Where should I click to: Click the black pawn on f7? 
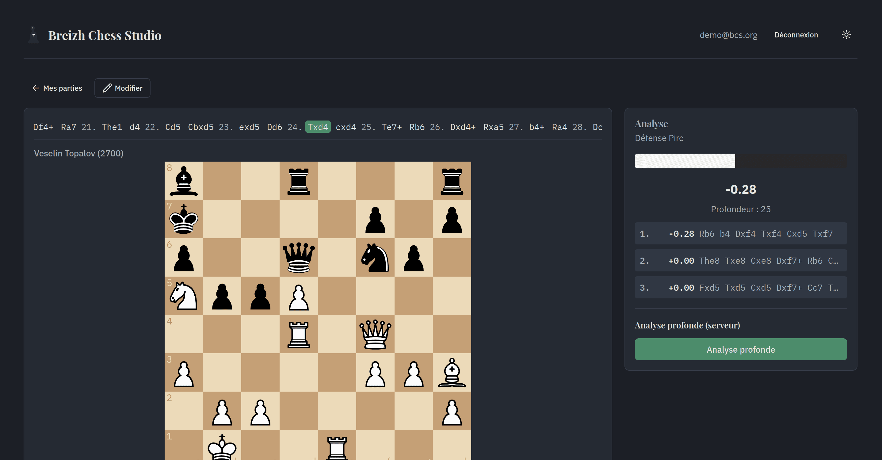coord(375,219)
